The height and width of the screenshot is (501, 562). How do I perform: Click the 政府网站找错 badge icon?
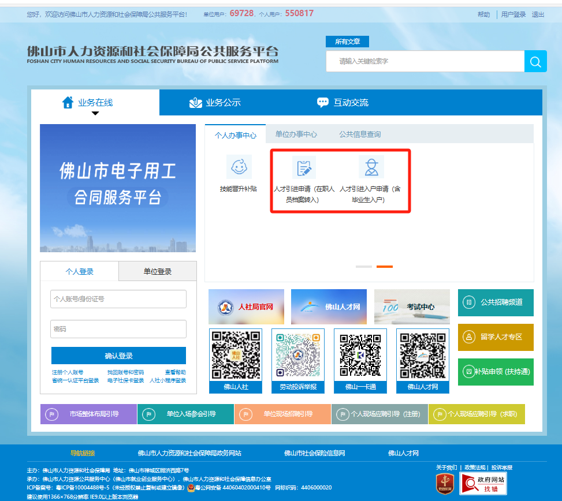coord(483,484)
